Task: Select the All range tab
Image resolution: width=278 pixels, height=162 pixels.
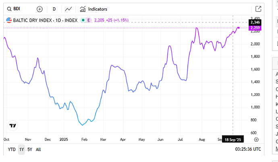Action: point(38,150)
